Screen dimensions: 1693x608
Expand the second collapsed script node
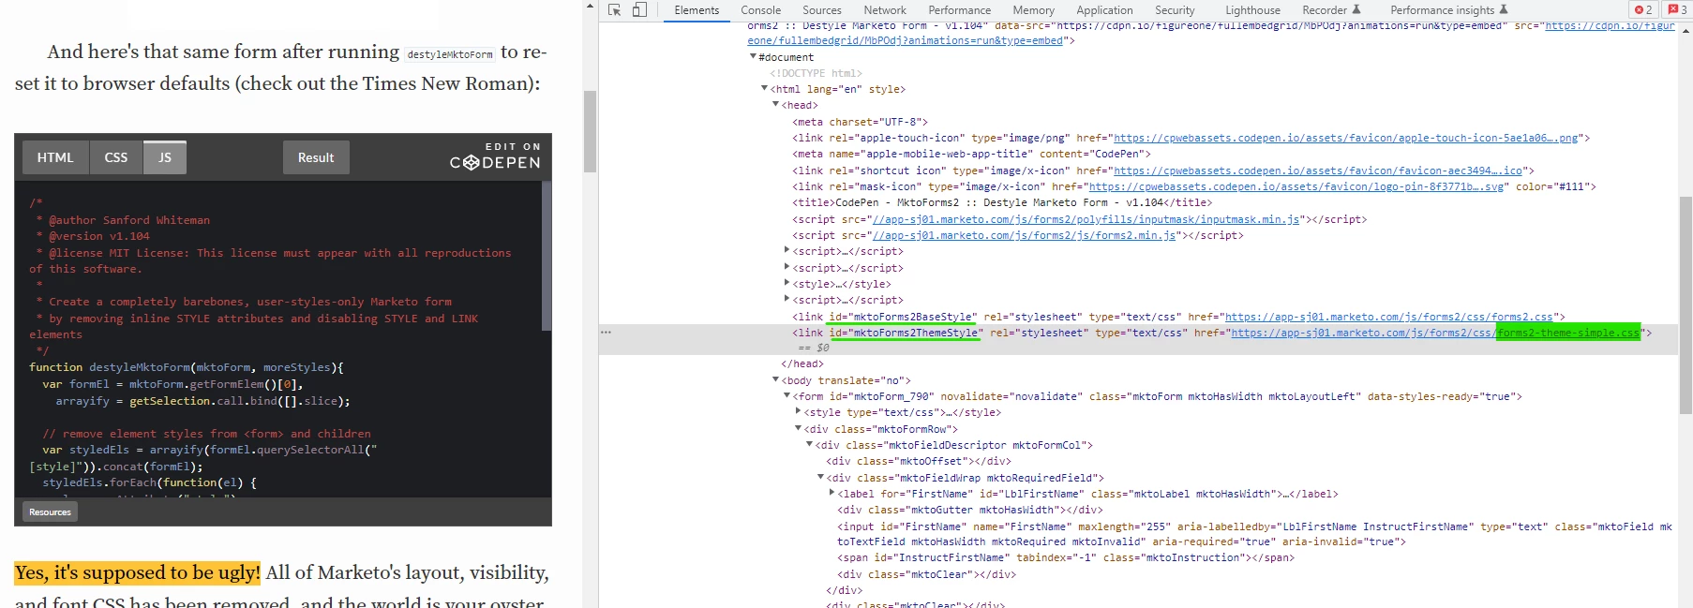point(787,267)
